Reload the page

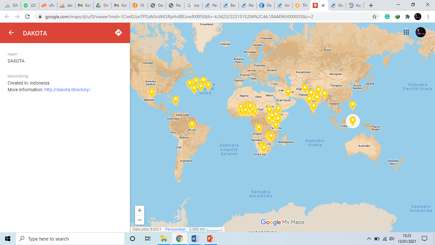pos(27,17)
